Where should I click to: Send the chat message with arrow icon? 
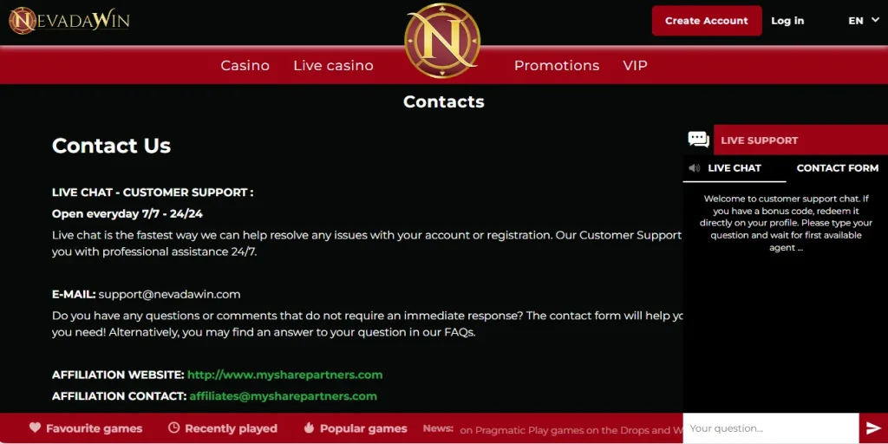coord(873,428)
